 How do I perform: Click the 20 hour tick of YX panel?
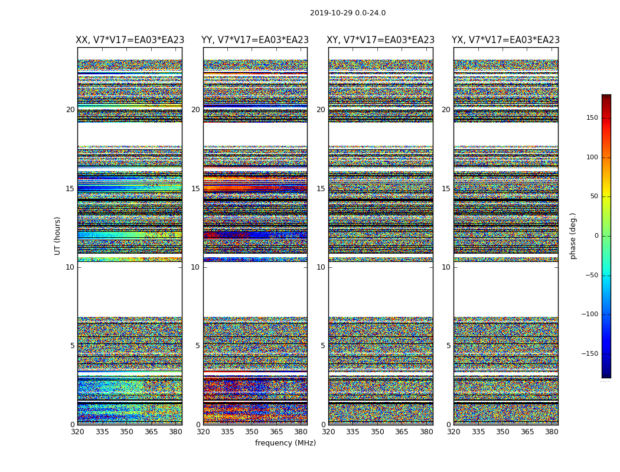[x=446, y=109]
